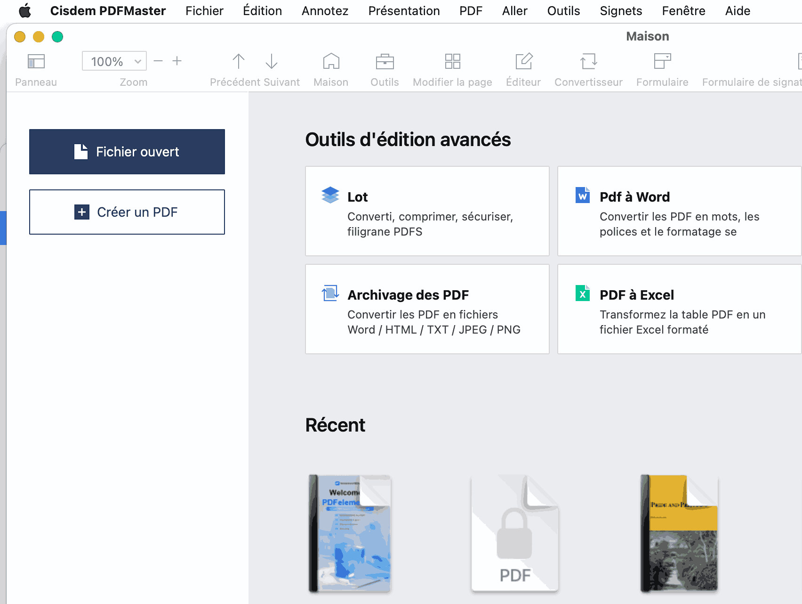Open the Fichier menu
Screen dimensions: 802x604
point(204,10)
